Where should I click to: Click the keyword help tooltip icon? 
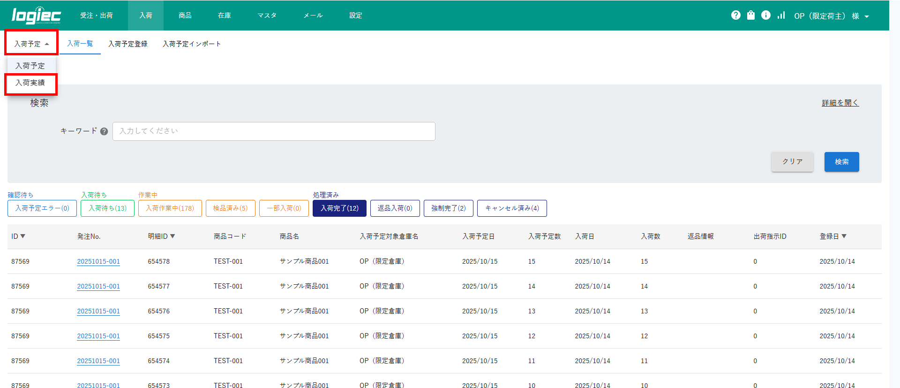(104, 131)
